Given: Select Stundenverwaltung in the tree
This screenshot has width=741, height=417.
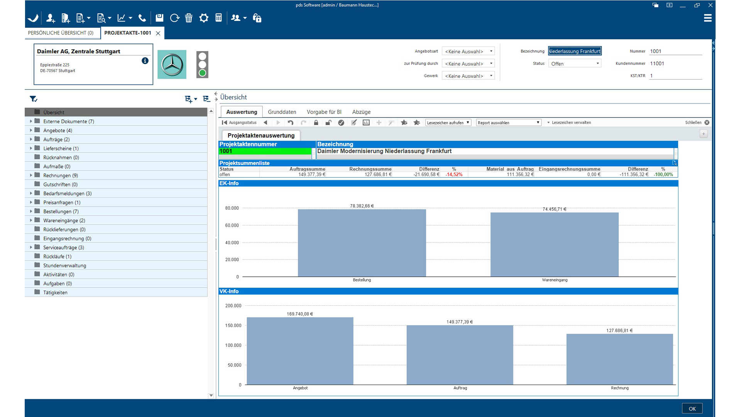Looking at the screenshot, I should 116,265.
